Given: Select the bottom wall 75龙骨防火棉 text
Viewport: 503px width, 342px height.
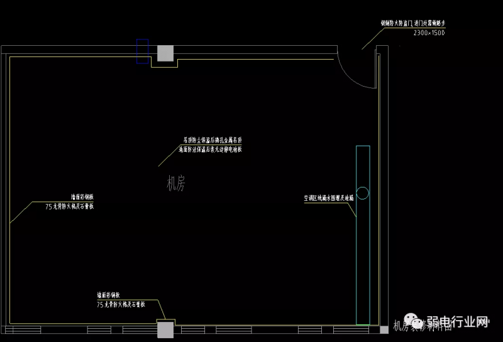Looking at the screenshot, I should pyautogui.click(x=121, y=304).
